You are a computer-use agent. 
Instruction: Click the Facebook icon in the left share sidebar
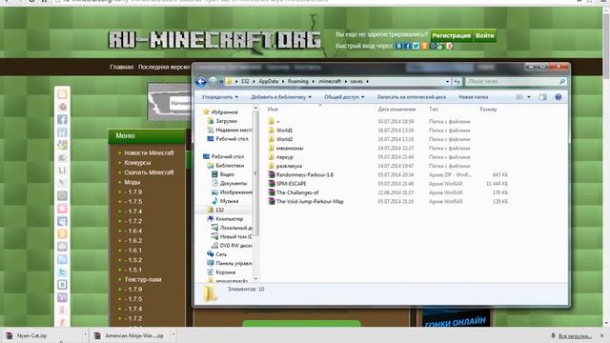coord(62,119)
